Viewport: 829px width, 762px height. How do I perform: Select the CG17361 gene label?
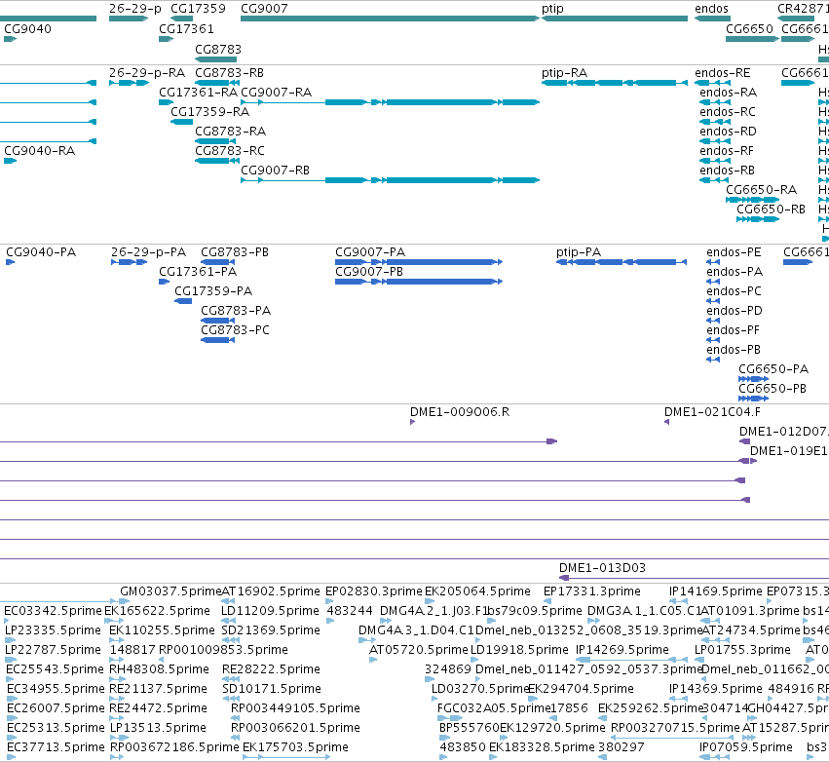coord(186,28)
